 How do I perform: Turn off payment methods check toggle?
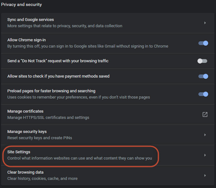coord(203,76)
